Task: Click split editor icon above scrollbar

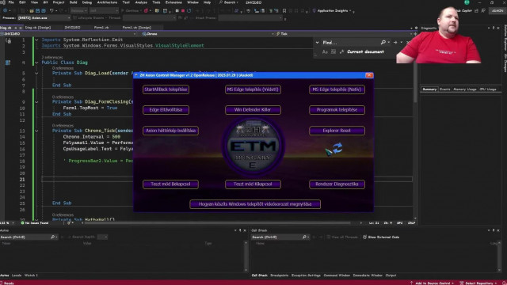Action: point(415,33)
